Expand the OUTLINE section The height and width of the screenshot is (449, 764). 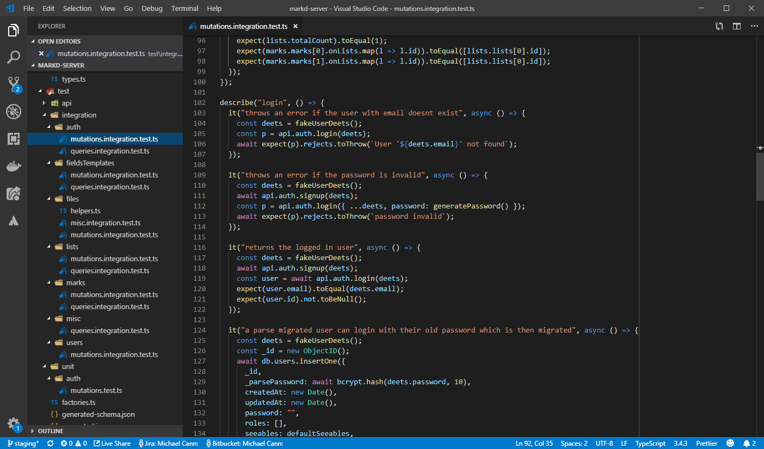(51, 431)
